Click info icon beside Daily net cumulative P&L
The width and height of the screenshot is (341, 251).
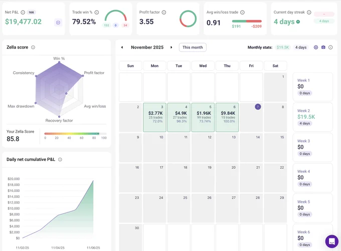click(x=60, y=159)
